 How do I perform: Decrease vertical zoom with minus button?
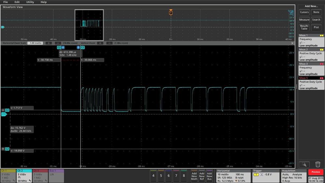click(109, 43)
